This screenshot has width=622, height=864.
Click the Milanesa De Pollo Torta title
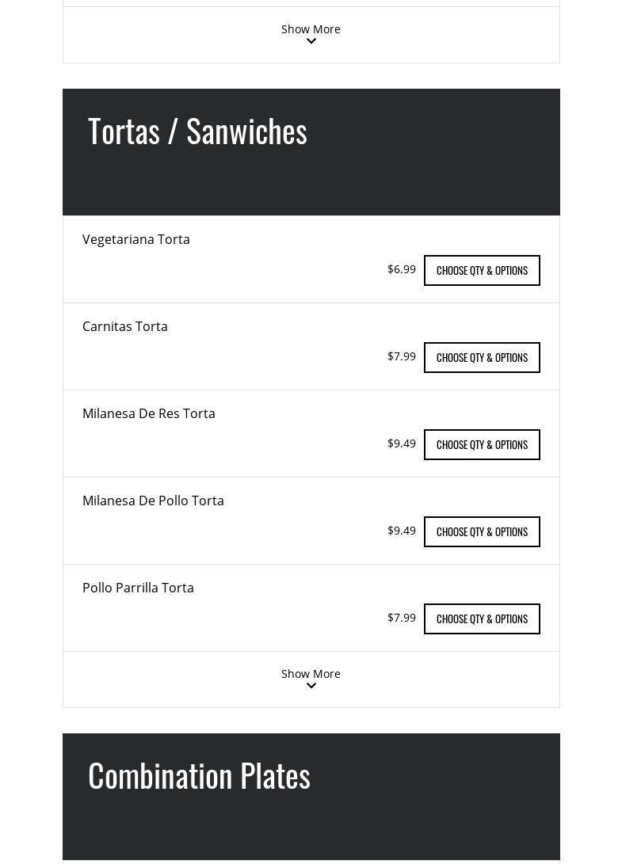pyautogui.click(x=153, y=501)
